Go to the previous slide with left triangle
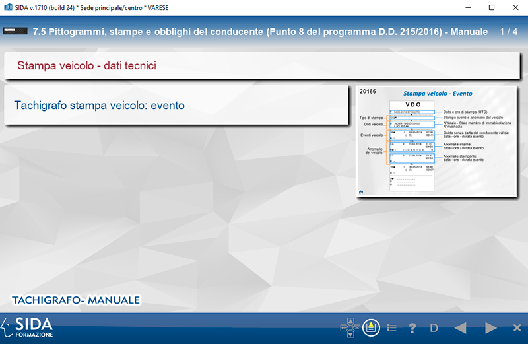Screen dimensions: 528x344 click(460, 327)
